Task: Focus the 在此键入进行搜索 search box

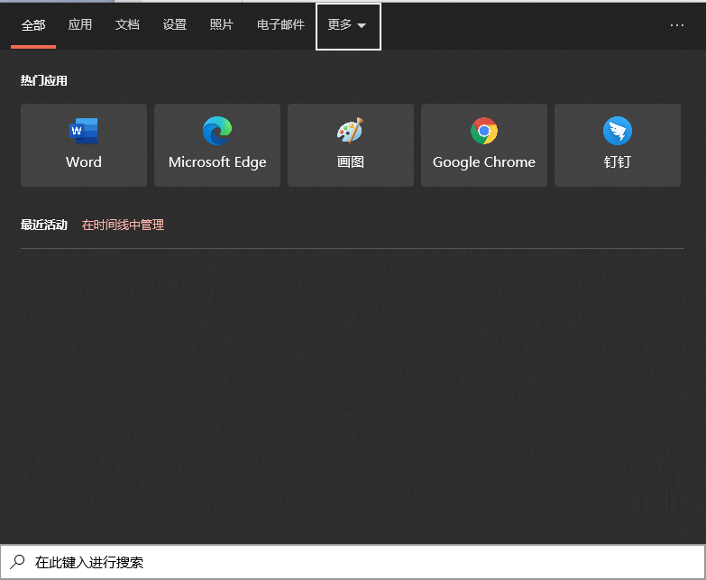Action: tap(353, 562)
